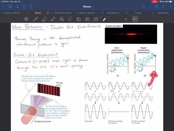Tap the Bright constructive interference diagram

point(145,62)
